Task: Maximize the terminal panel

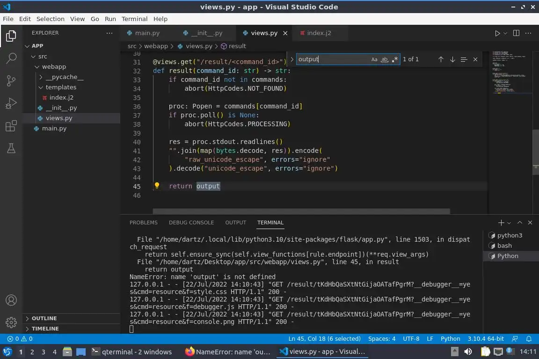Action: 520,223
